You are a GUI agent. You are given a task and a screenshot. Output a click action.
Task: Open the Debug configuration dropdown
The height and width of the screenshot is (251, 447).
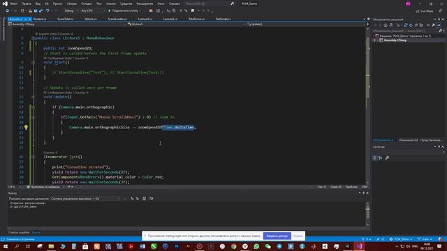click(71, 11)
